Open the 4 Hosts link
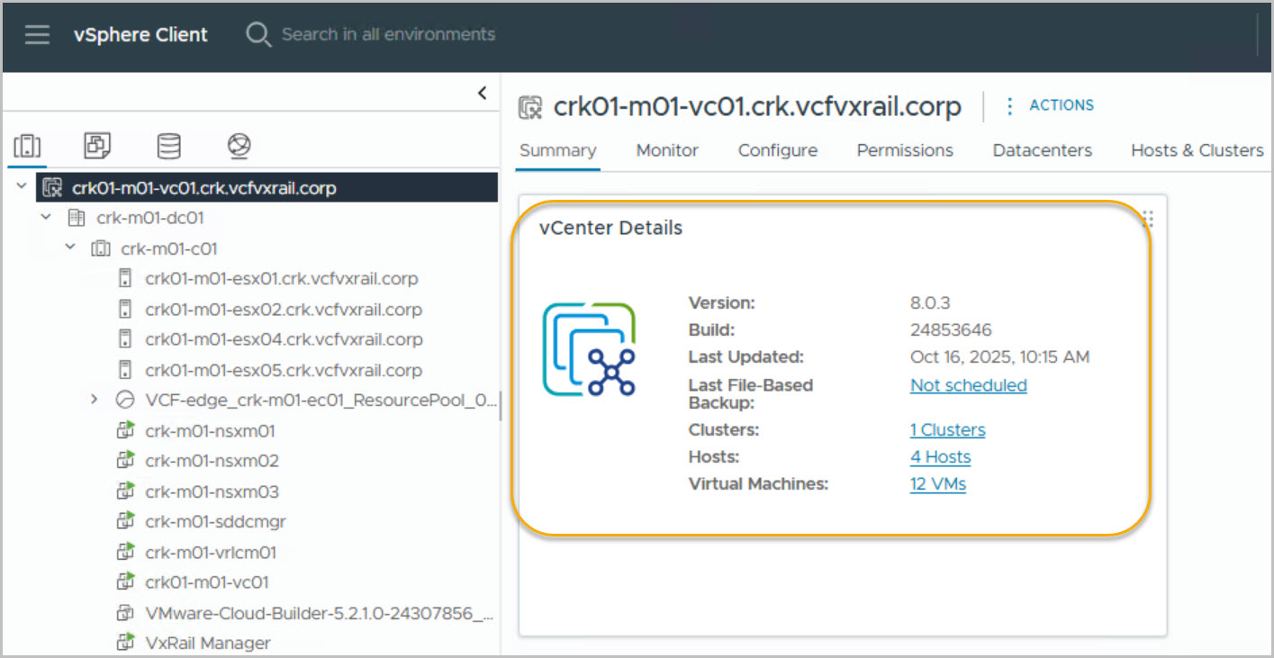The width and height of the screenshot is (1274, 658). click(x=941, y=457)
